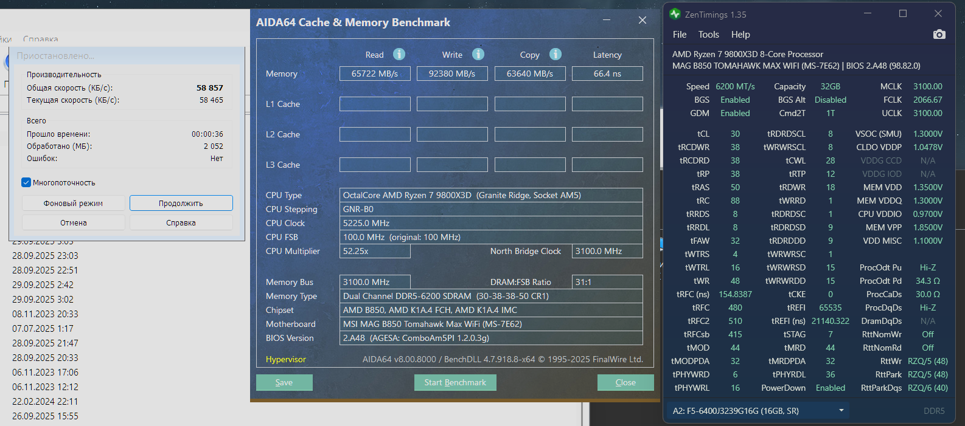
Task: Open the Tools menu in ZenTimings
Action: click(x=709, y=35)
